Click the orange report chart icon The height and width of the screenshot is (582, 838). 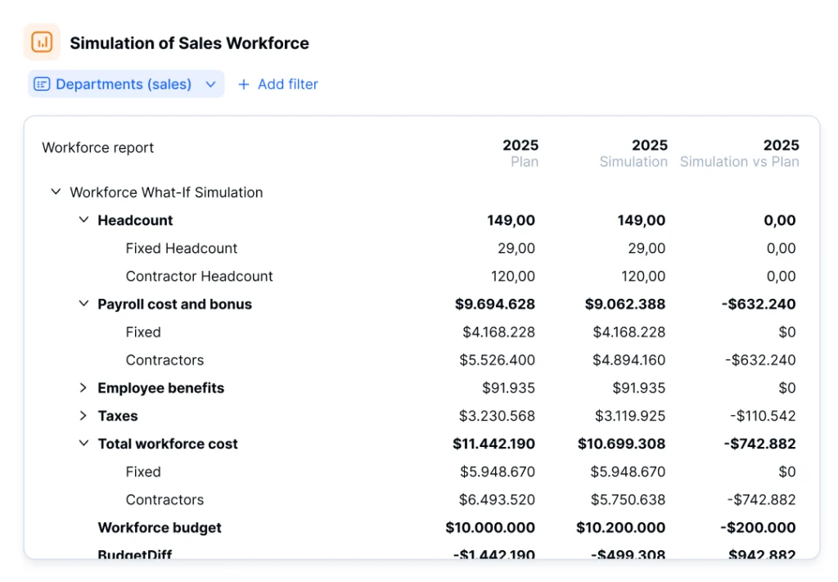click(42, 42)
